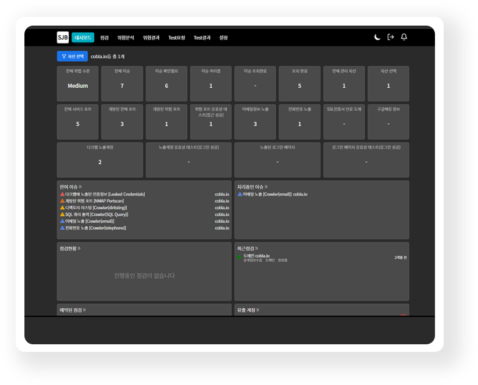Switch to the 위험분석 tab
This screenshot has height=385, width=478.
coord(126,38)
